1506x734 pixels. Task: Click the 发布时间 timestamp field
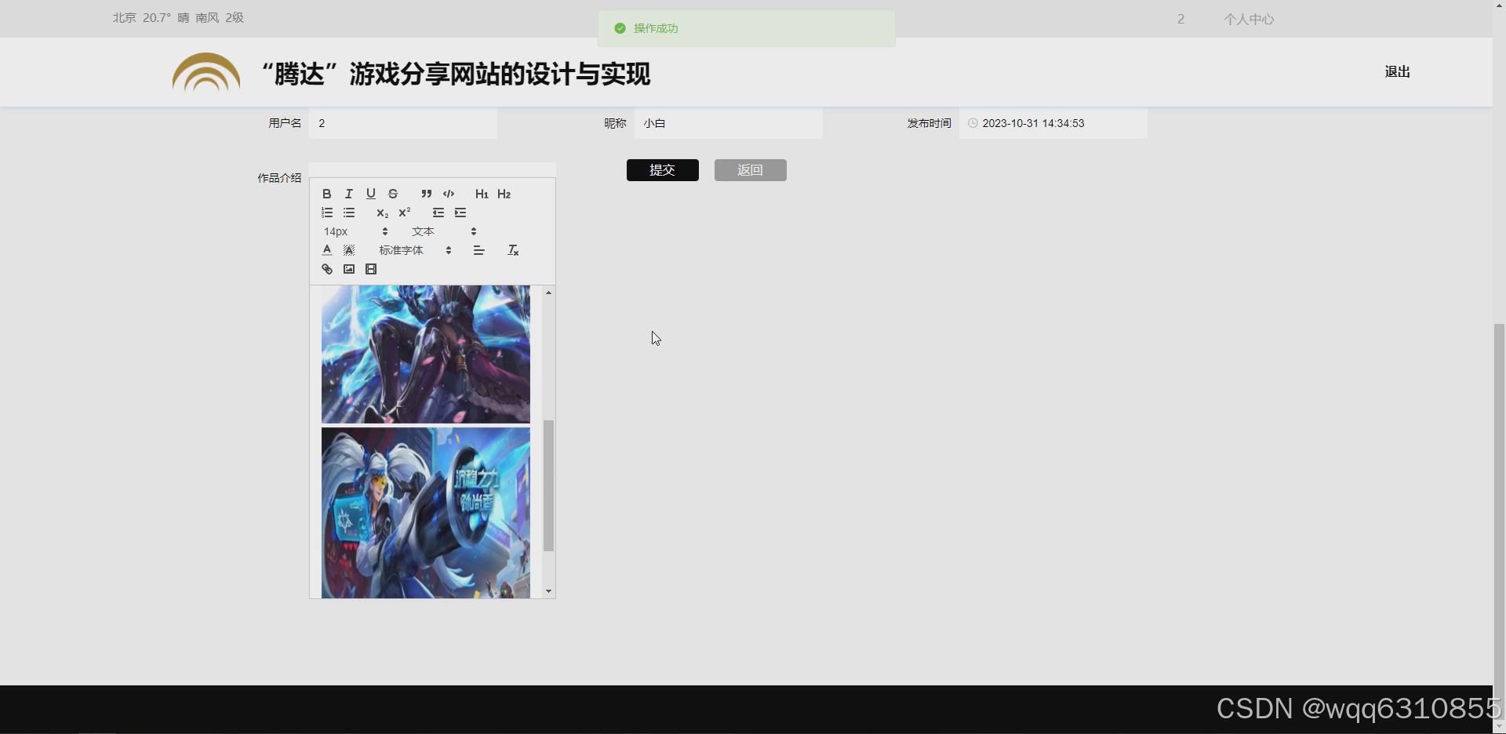coord(1053,123)
